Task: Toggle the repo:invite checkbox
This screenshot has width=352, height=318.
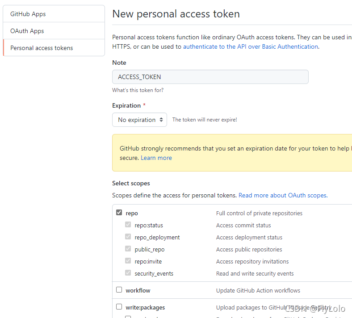Action: [x=128, y=261]
